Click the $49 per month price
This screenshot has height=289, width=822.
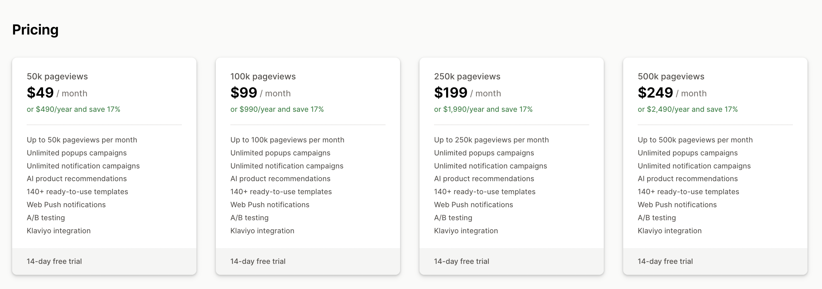pyautogui.click(x=40, y=93)
